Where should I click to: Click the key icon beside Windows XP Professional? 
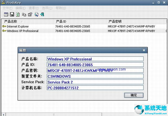point(4,31)
